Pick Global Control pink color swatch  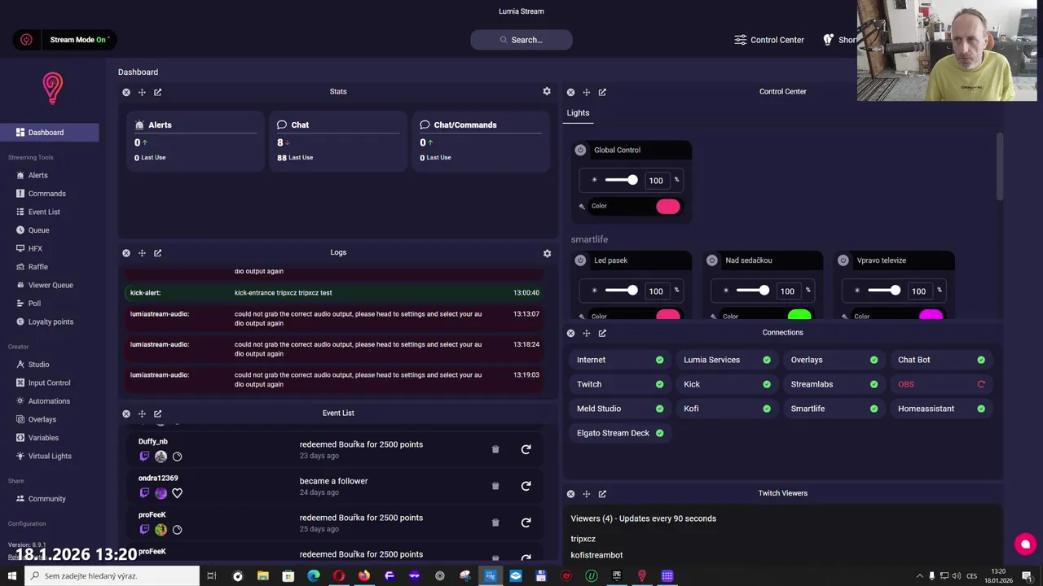tap(667, 207)
